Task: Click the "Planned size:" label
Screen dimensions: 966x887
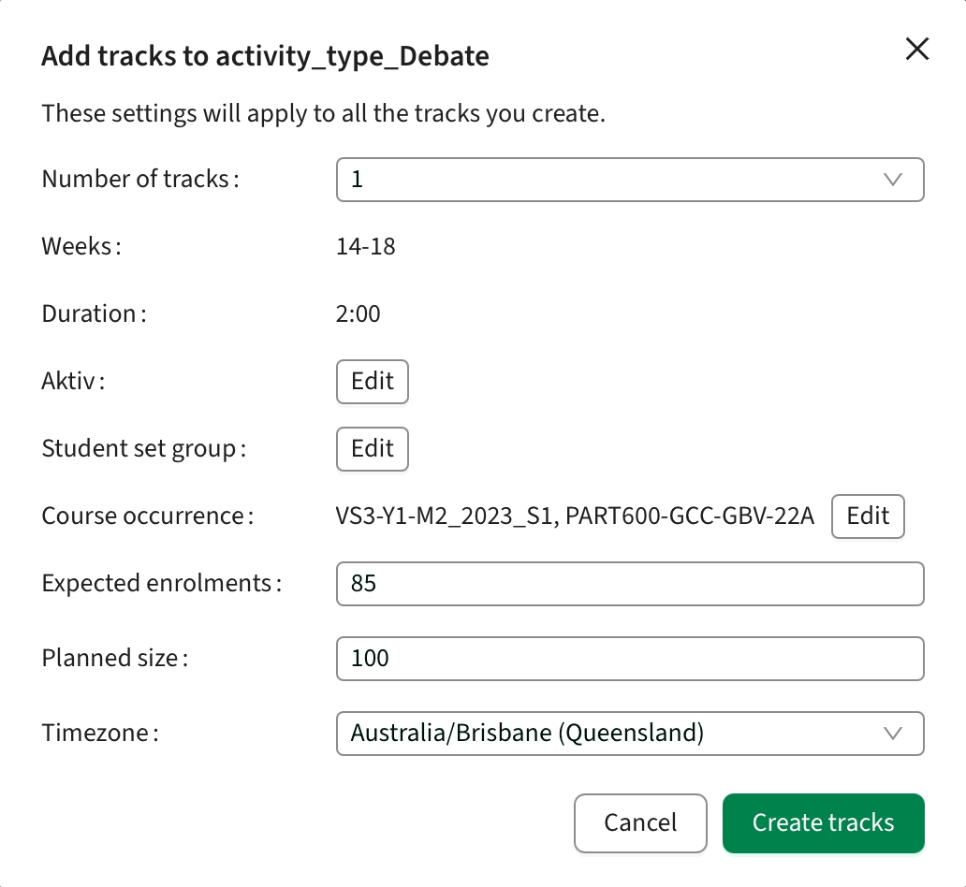Action: [115, 659]
